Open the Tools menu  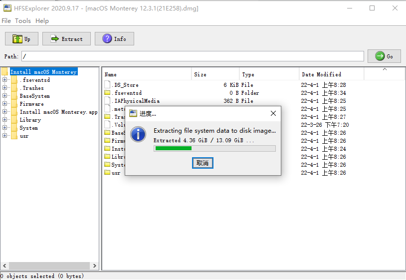pos(23,21)
